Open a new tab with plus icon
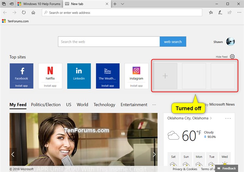The image size is (244, 172). (115, 4)
